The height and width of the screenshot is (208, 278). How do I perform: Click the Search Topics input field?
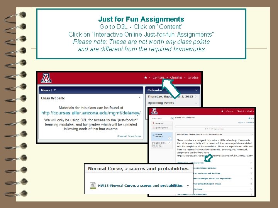(161, 118)
